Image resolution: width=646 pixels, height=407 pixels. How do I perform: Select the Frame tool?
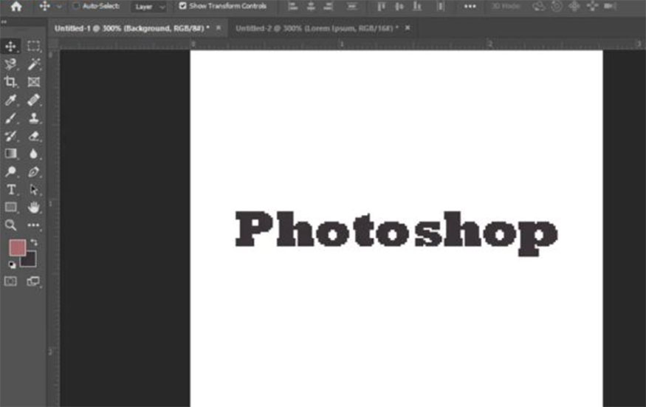(x=33, y=82)
